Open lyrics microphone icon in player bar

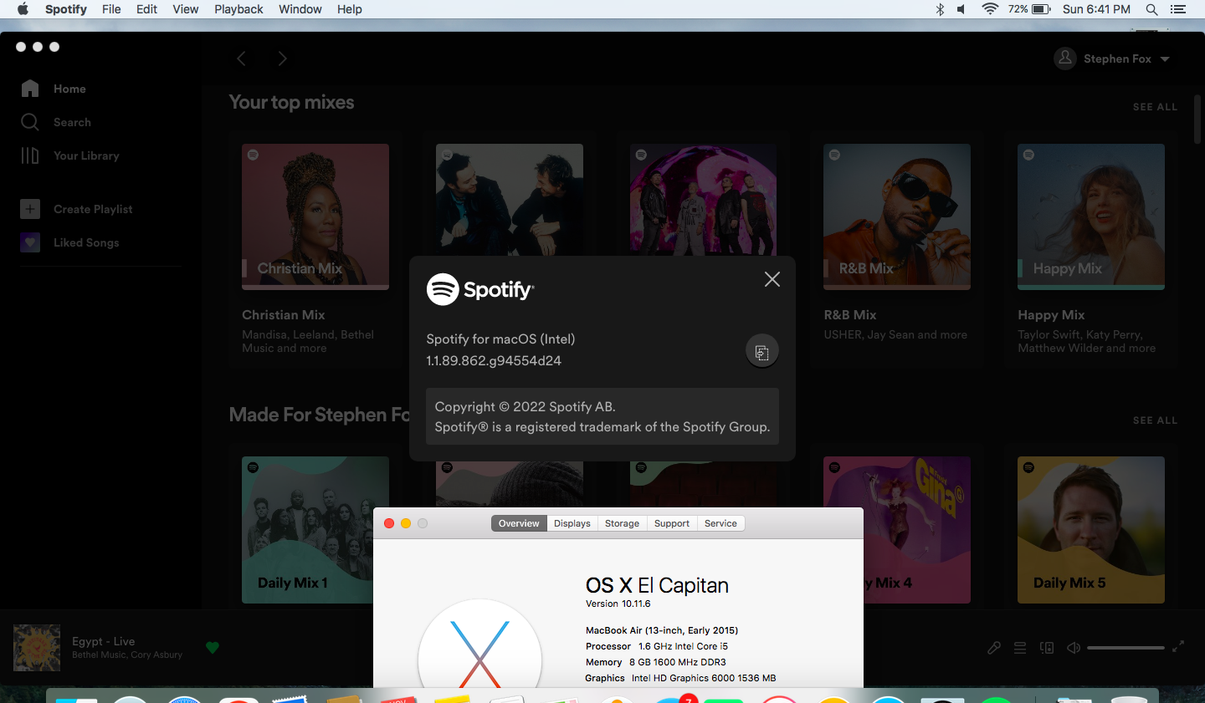(x=994, y=648)
